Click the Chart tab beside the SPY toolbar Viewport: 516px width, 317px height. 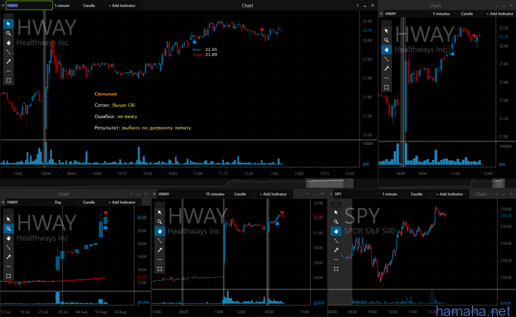click(481, 194)
